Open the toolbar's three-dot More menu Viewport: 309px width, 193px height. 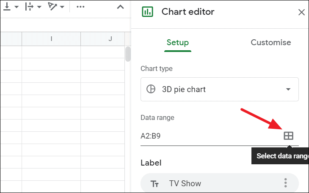[x=80, y=7]
